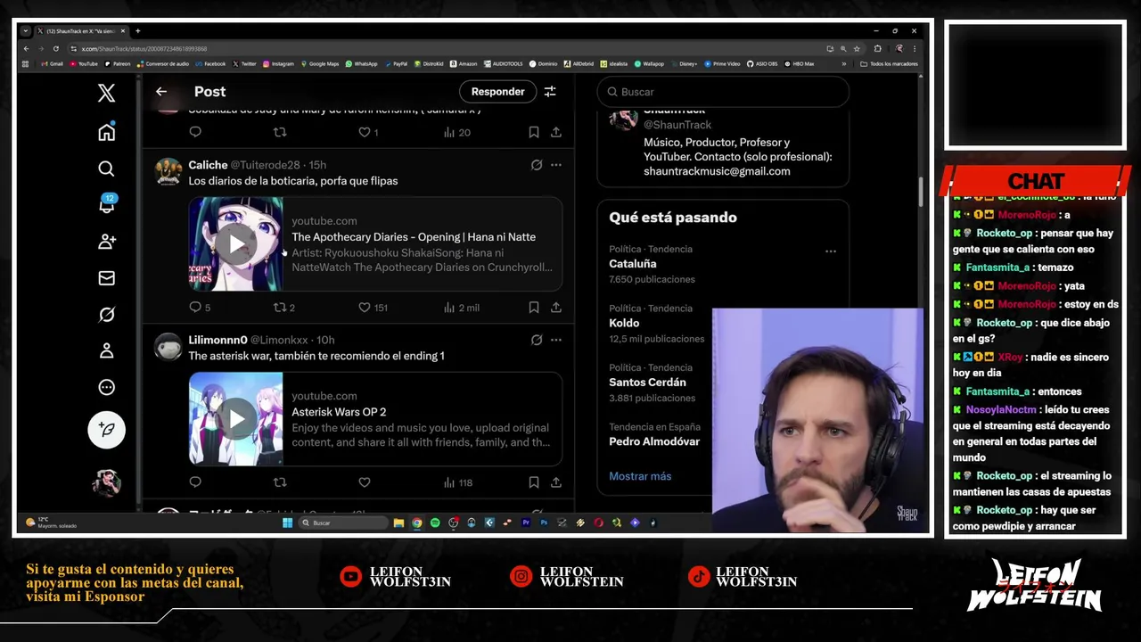Click the Buscar search field on X
This screenshot has width=1141, height=642.
click(x=723, y=92)
